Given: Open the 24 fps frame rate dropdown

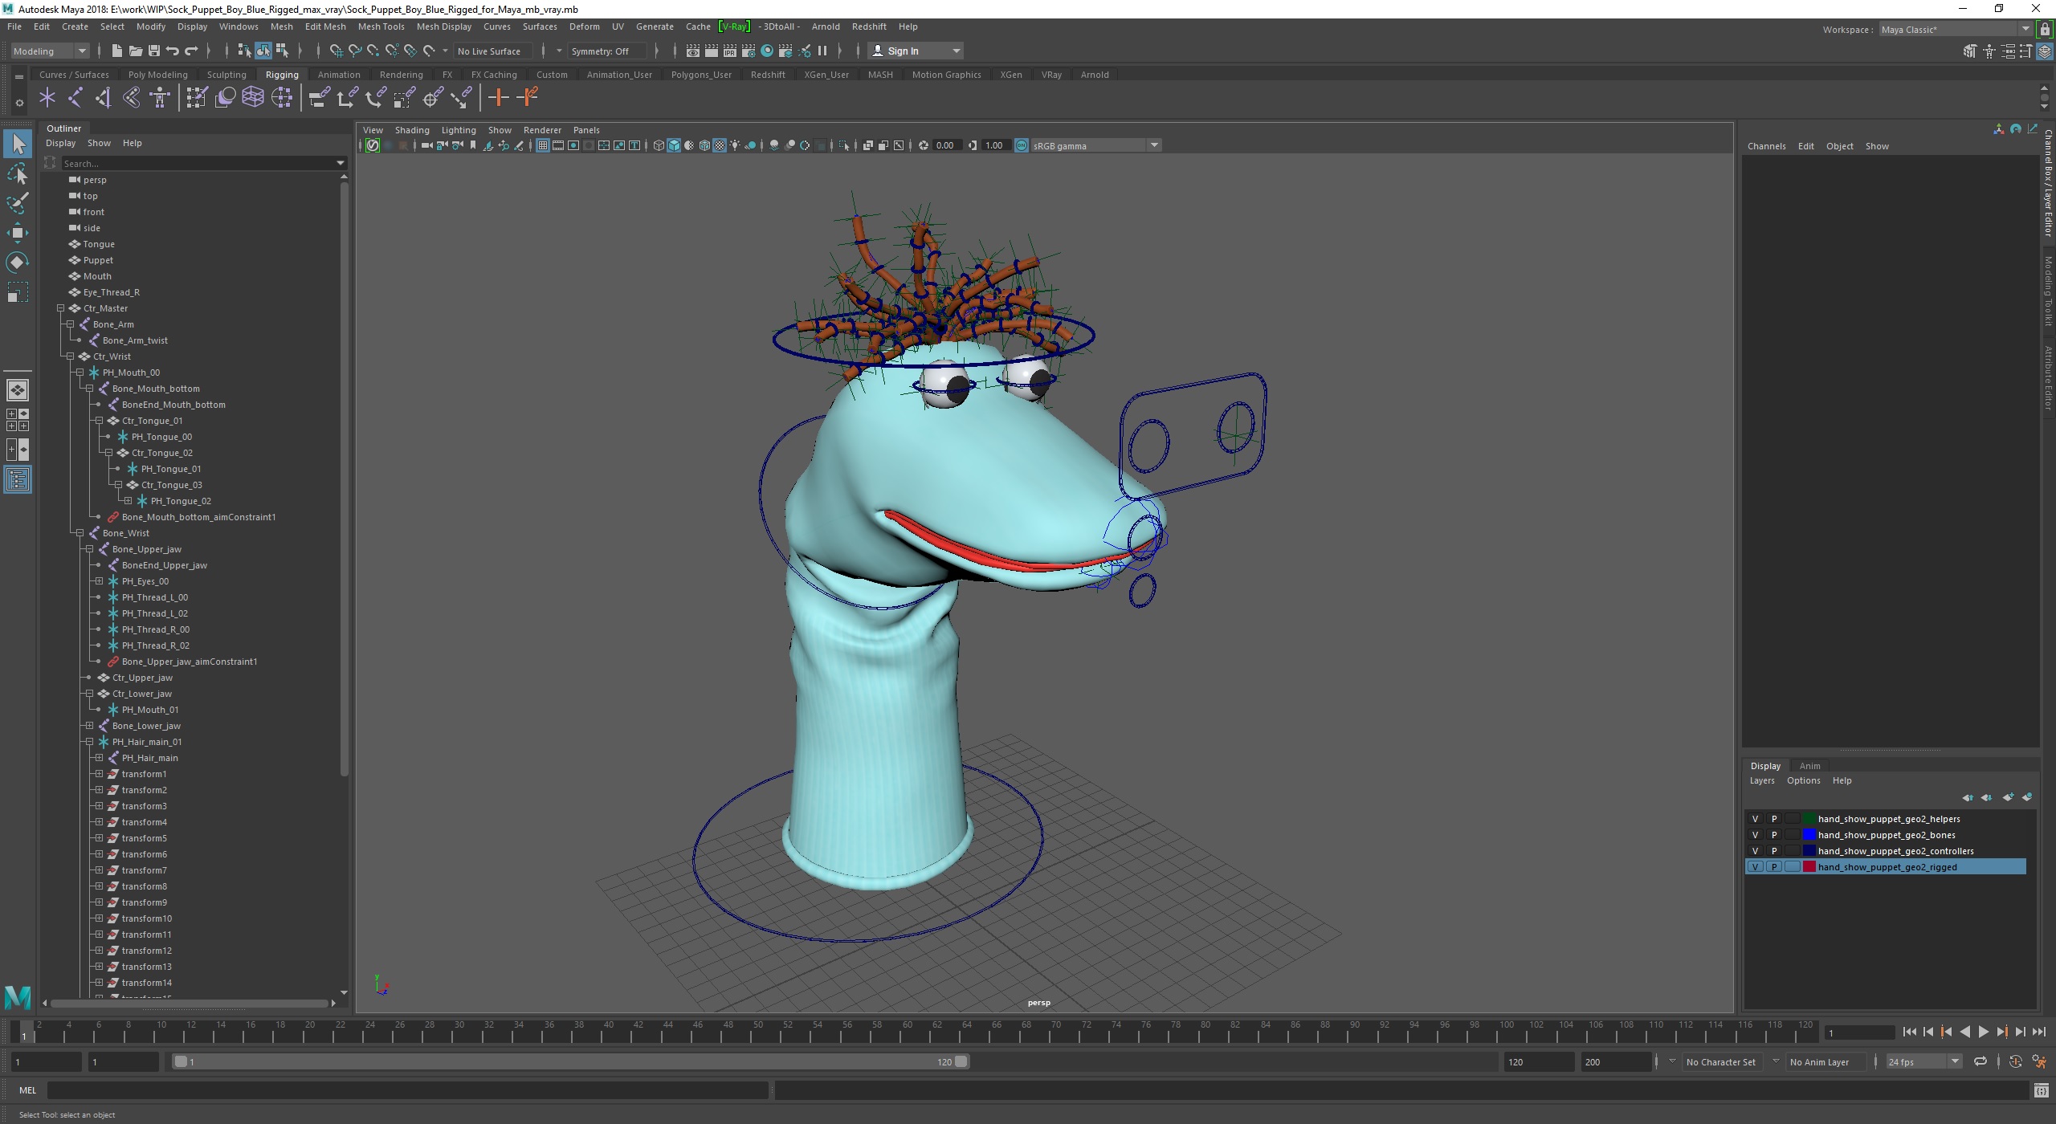Looking at the screenshot, I should tap(1923, 1061).
